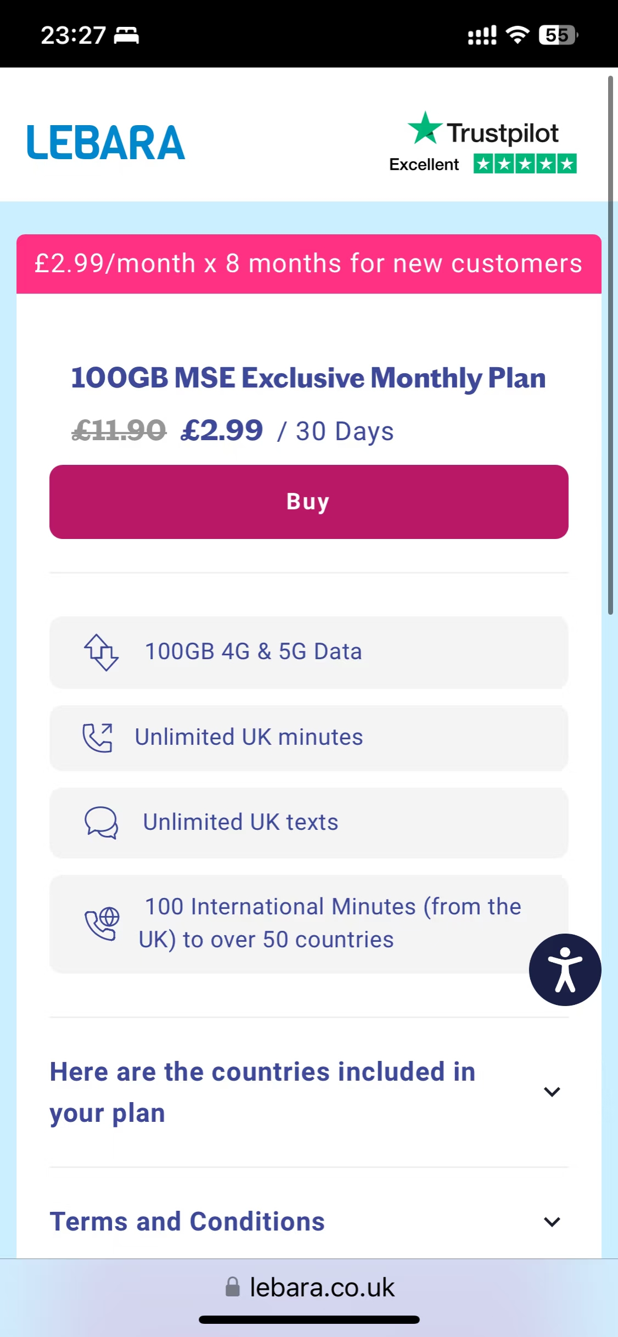
Task: Collapse the plan details via the chevron
Action: click(552, 1092)
